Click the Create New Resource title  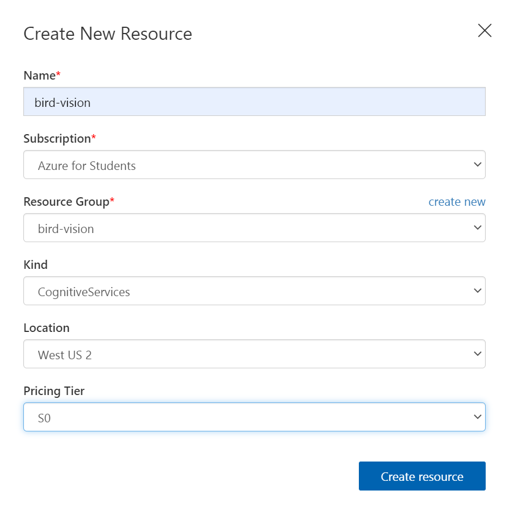coord(107,34)
